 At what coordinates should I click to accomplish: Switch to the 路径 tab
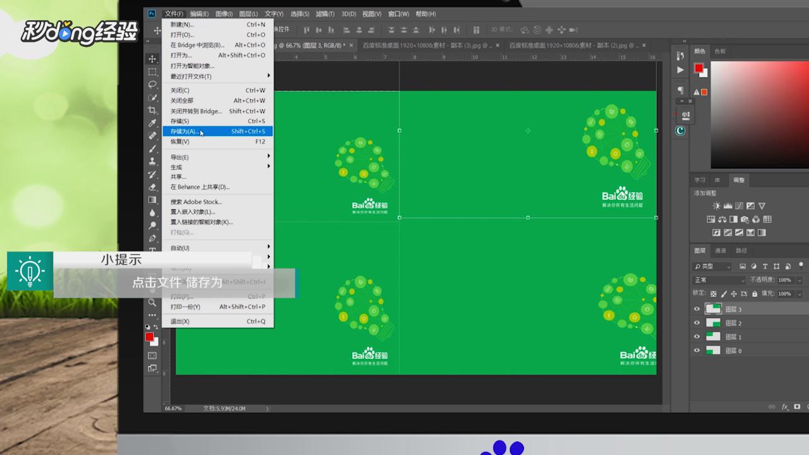click(741, 251)
